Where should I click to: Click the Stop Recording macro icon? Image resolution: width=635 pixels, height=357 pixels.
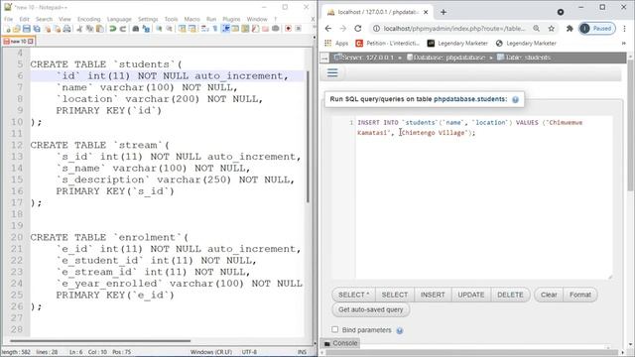coord(298,29)
